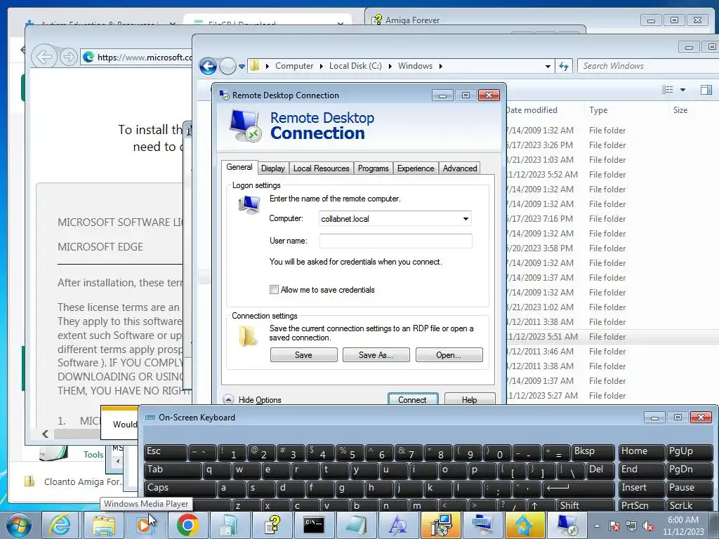This screenshot has height=539, width=719.
Task: Click Open... to load saved connection
Action: point(449,354)
